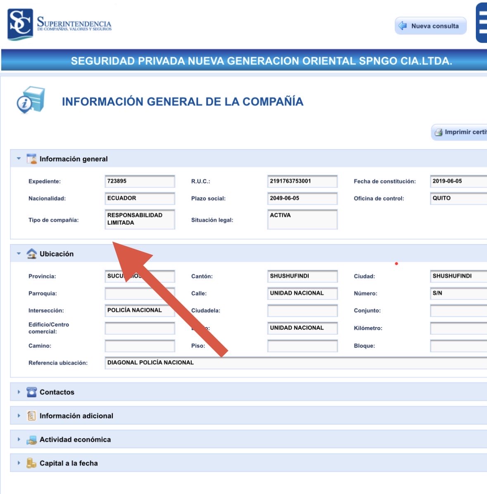Click the Contactos header label
The height and width of the screenshot is (494, 487).
click(57, 392)
